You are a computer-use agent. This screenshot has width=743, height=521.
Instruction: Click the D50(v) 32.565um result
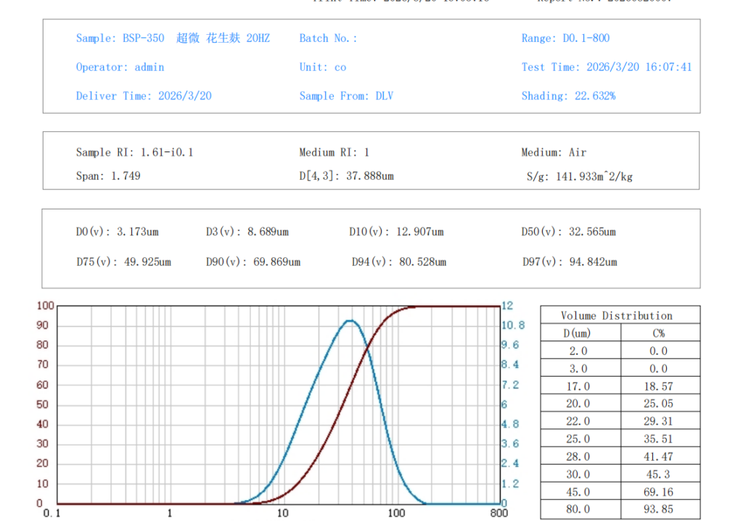pos(568,233)
